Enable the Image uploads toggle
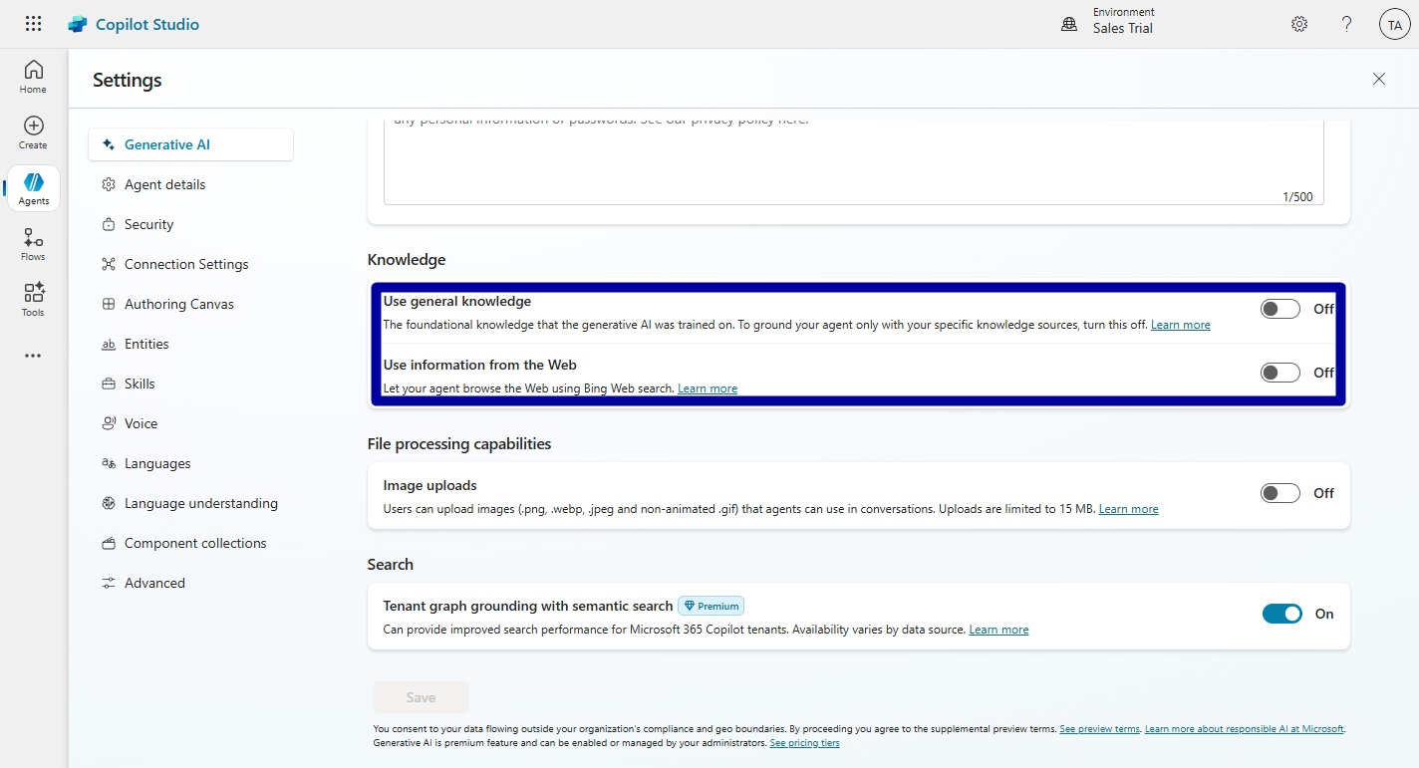The image size is (1419, 768). coord(1279,492)
